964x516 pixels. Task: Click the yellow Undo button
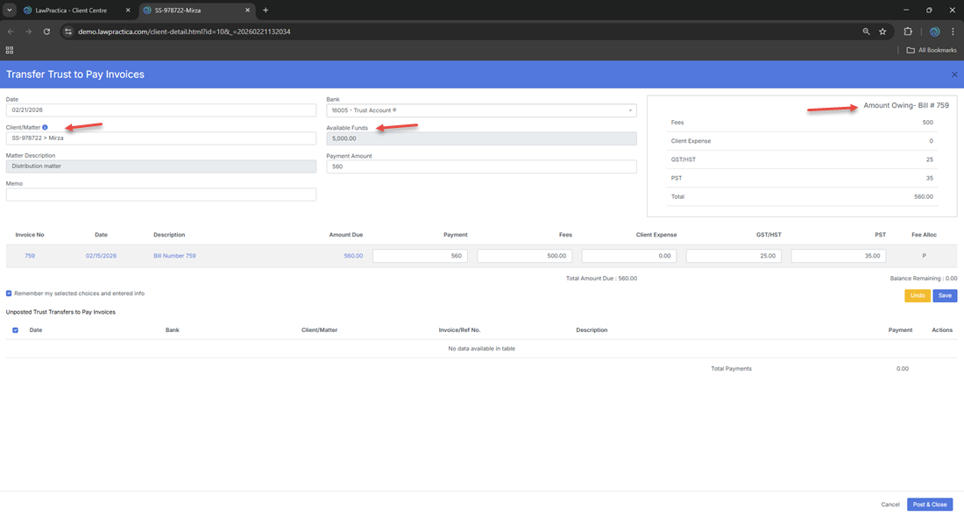[918, 296]
